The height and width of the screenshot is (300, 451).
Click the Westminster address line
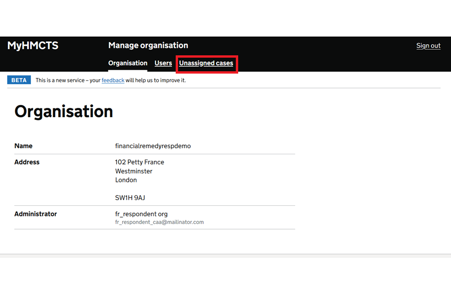(x=133, y=171)
